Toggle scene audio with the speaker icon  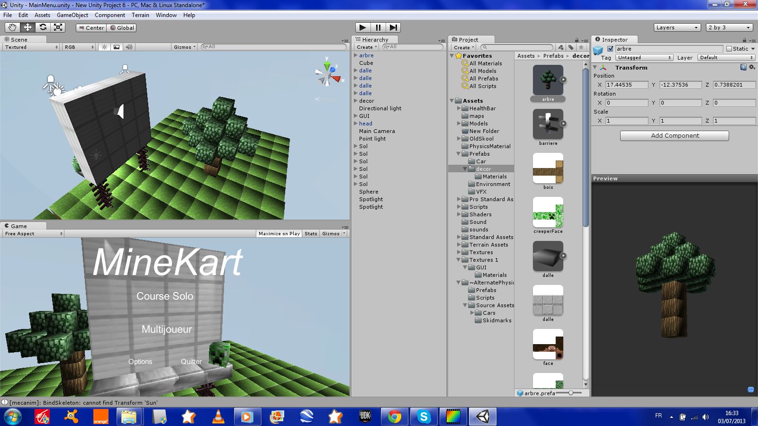tap(129, 47)
